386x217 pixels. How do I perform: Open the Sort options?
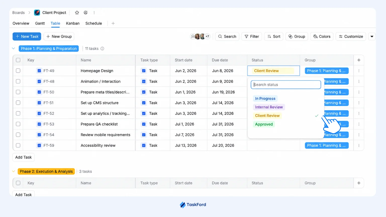point(274,36)
